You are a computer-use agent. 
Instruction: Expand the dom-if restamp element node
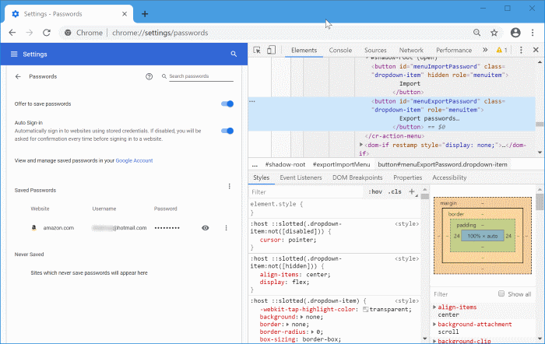tap(361, 145)
